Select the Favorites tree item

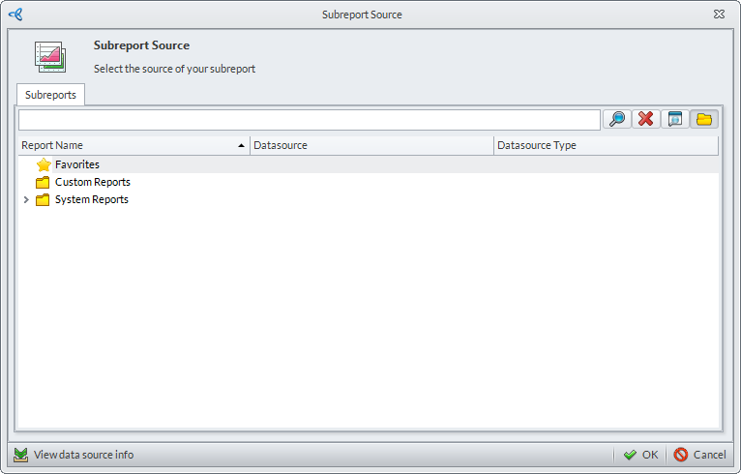pos(77,165)
